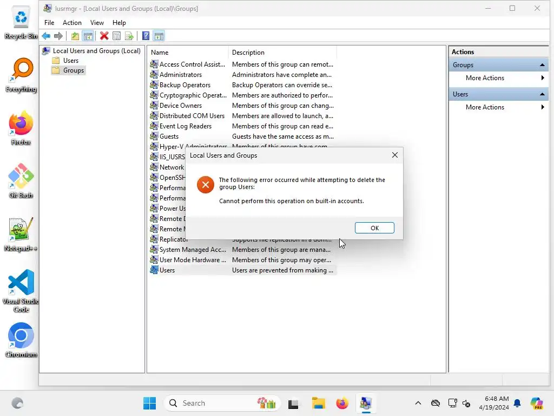Click the Device Owners group icon
This screenshot has height=416, width=554.
point(154,105)
